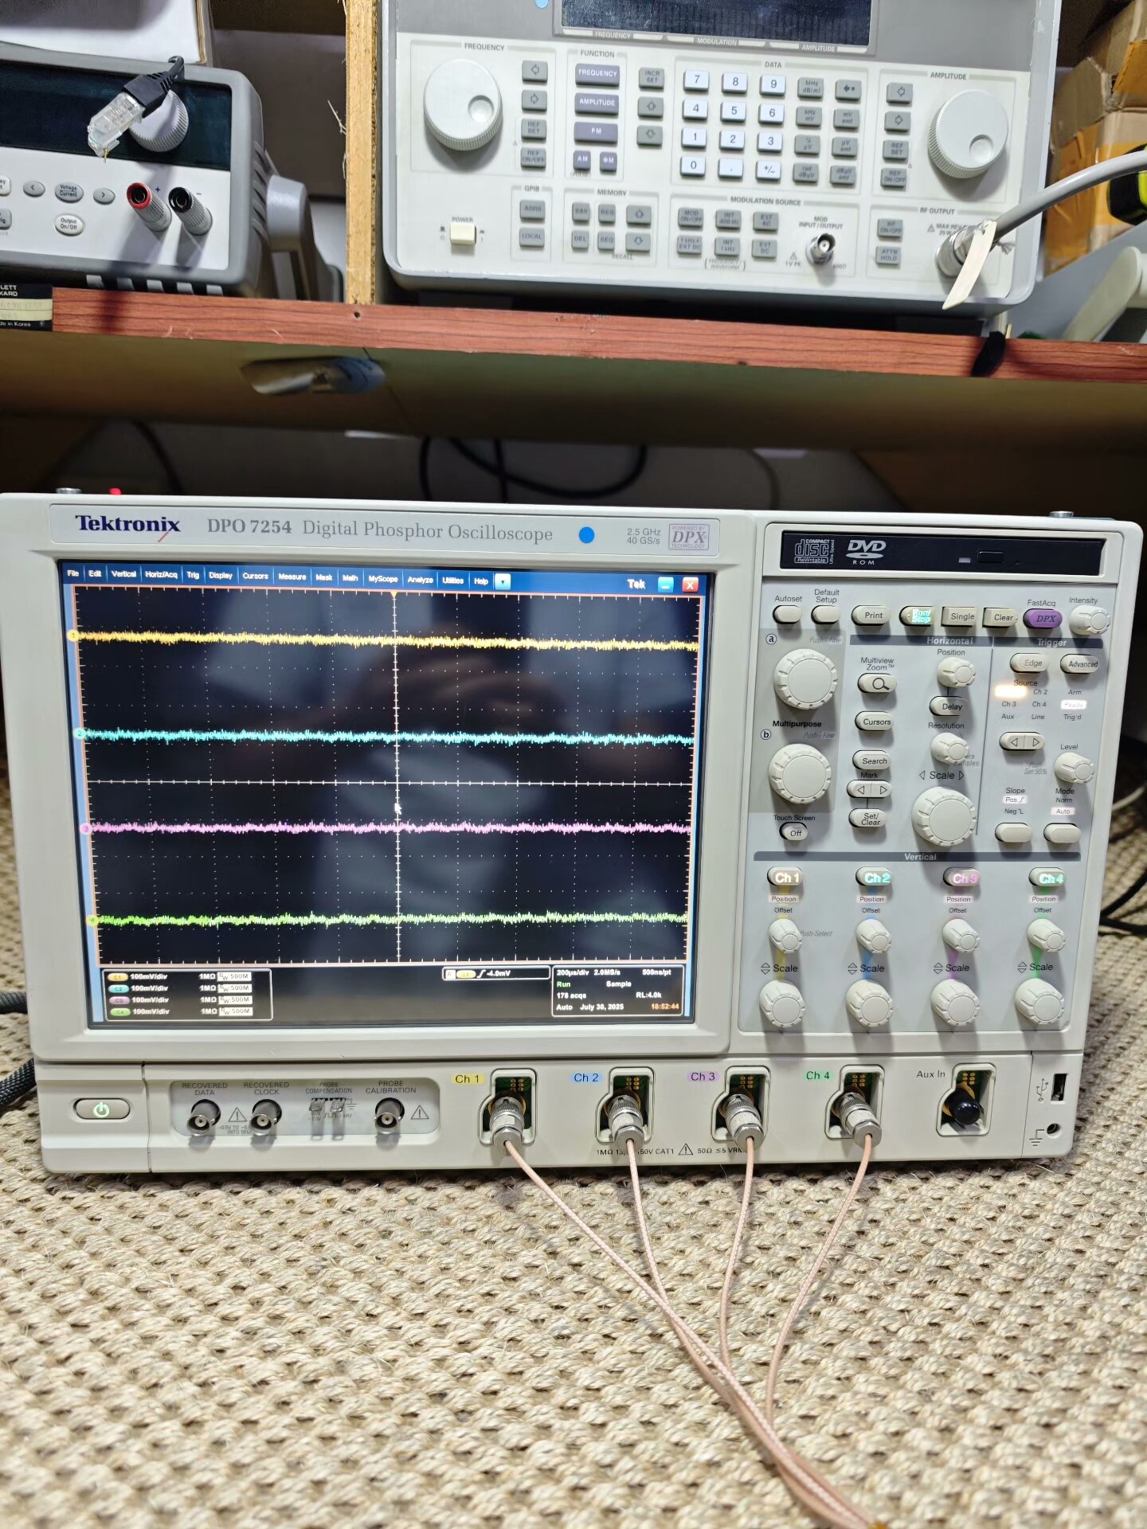Image resolution: width=1147 pixels, height=1529 pixels.
Task: Push the Print button
Action: [x=872, y=616]
